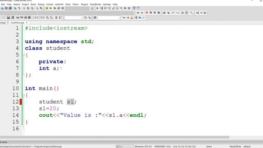The width and height of the screenshot is (263, 148).
Task: Click the Cut toolbar icon
Action: point(24,8)
